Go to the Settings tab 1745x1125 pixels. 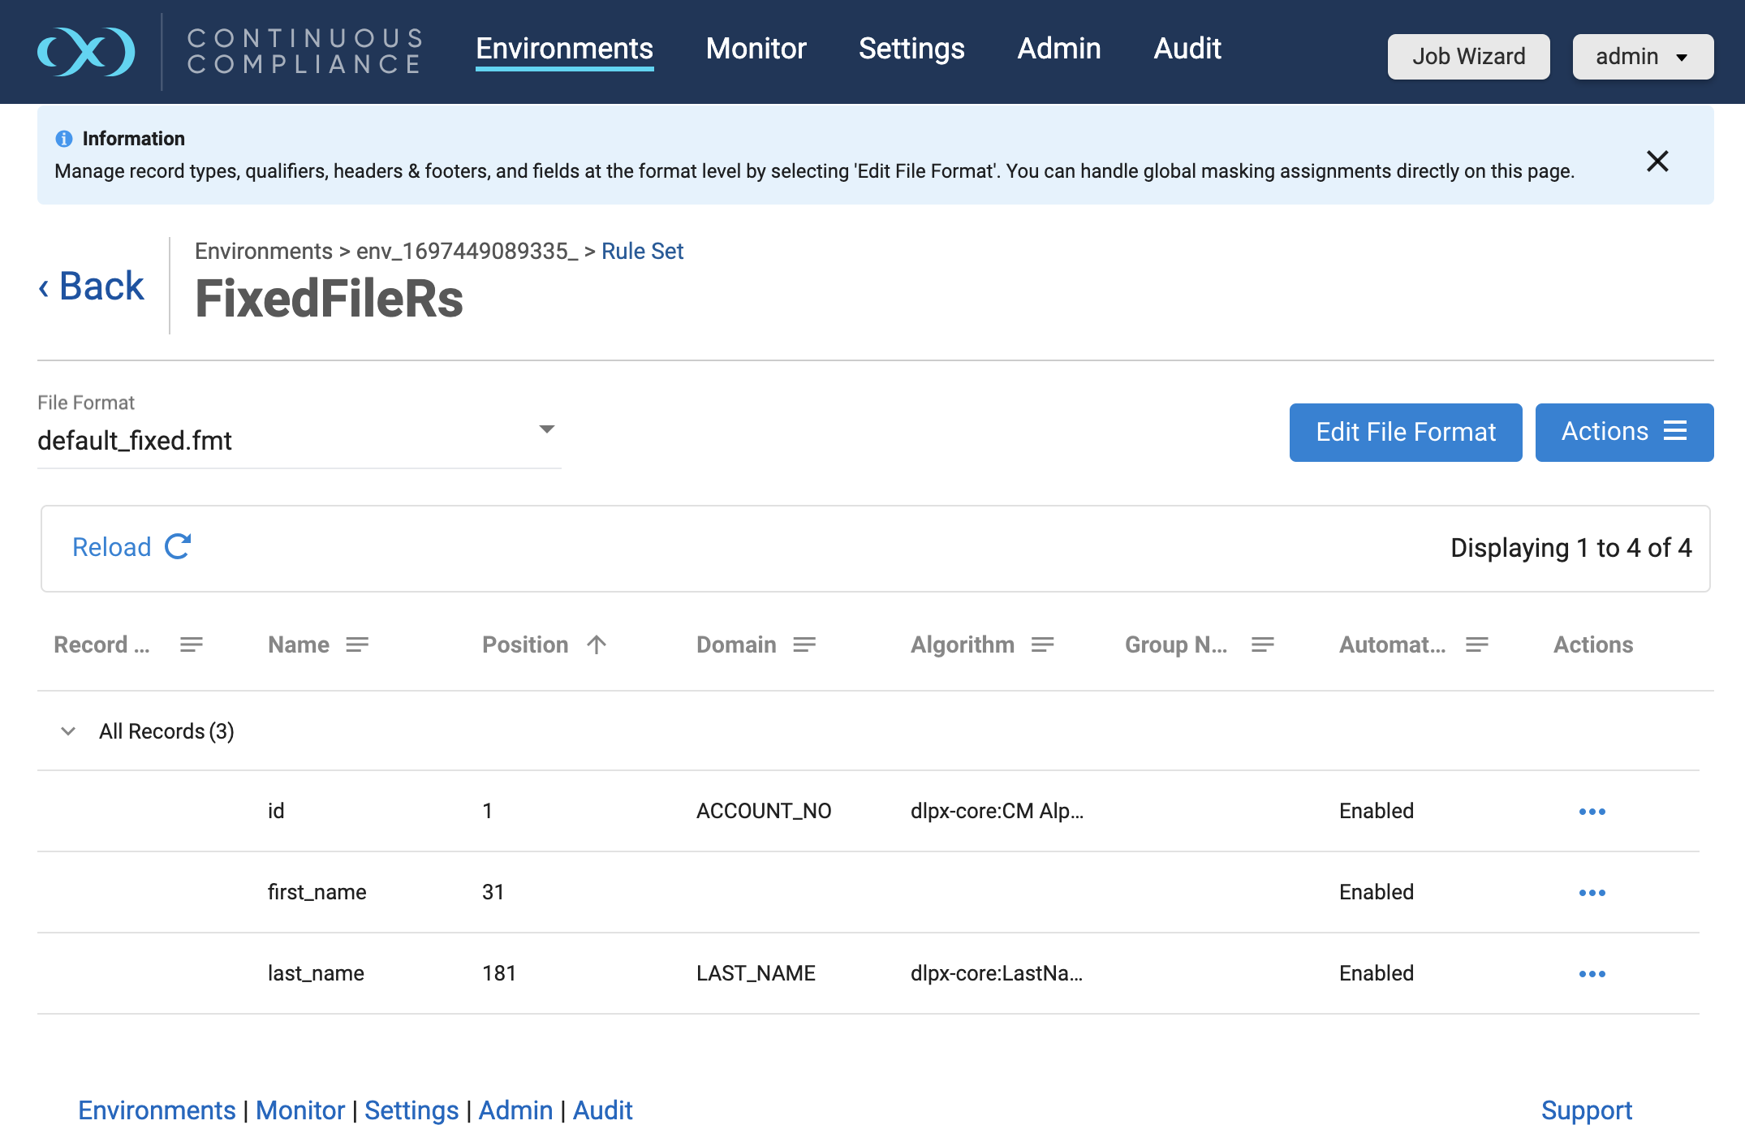(x=911, y=49)
